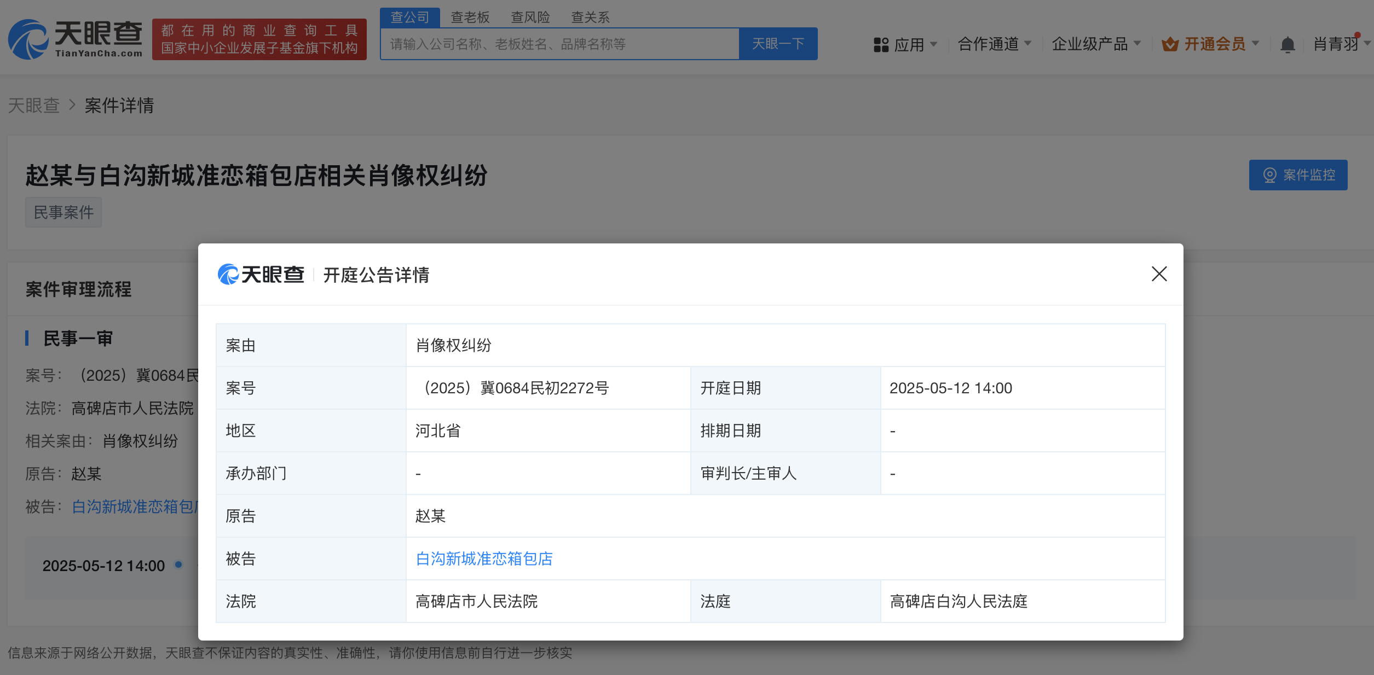Click the 天眼查 logo inside the dialog

click(261, 275)
